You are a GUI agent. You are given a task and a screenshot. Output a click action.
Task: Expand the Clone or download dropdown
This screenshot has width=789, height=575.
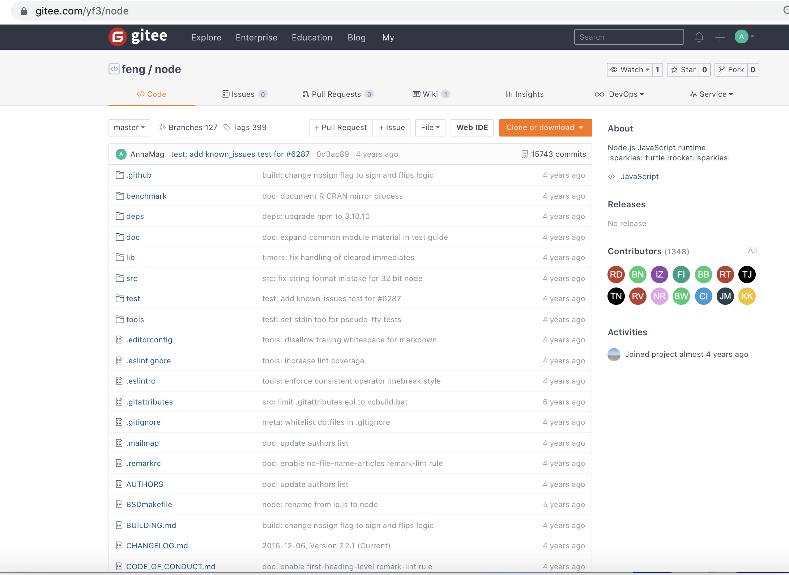[545, 127]
